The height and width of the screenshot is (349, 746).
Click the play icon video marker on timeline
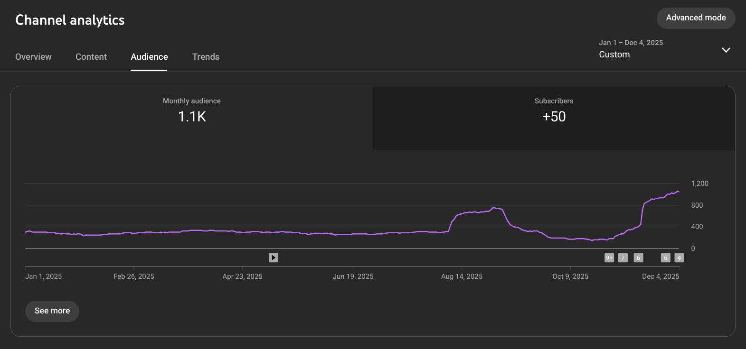[x=274, y=257]
